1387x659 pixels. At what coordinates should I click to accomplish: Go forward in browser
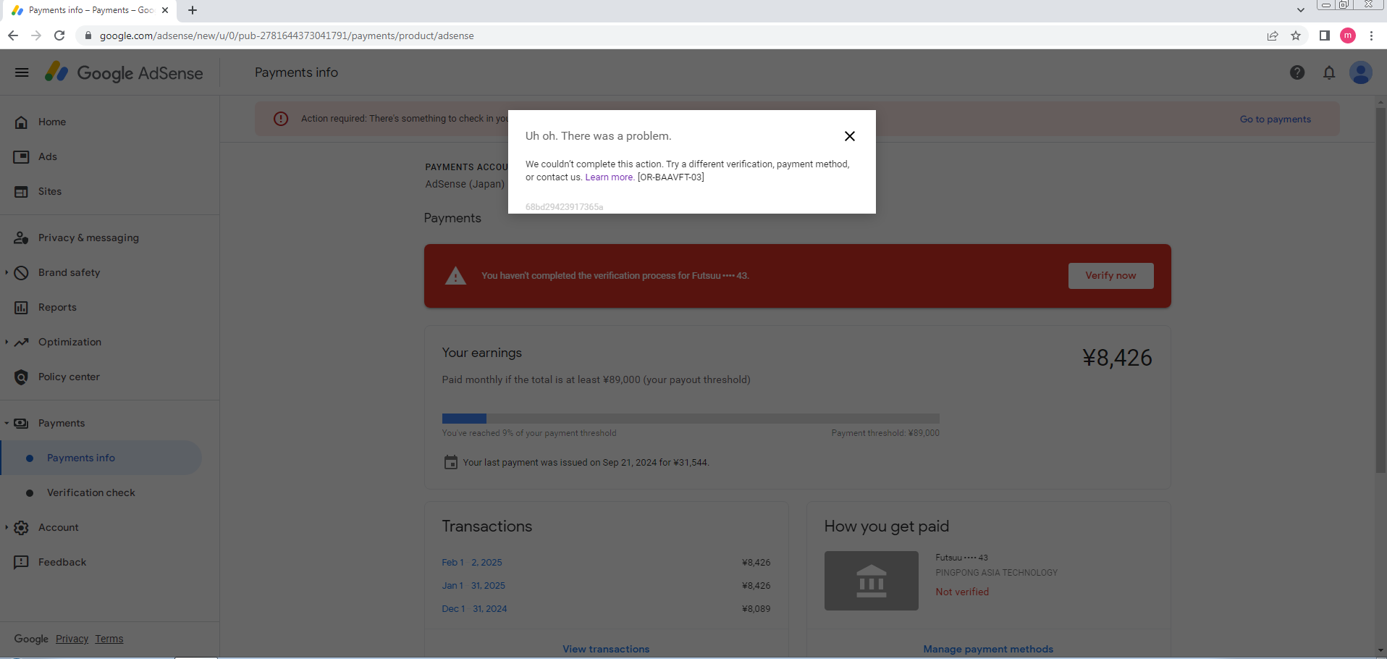(36, 35)
